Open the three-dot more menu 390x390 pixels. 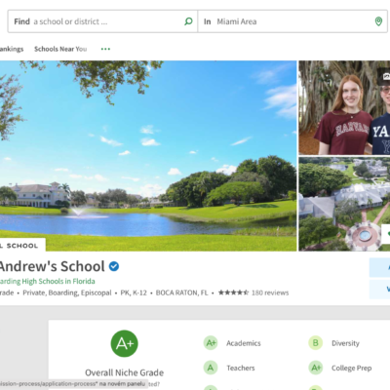(105, 49)
